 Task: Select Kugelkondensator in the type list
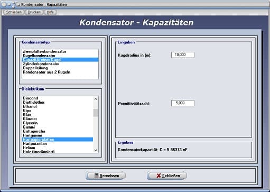coord(60,56)
